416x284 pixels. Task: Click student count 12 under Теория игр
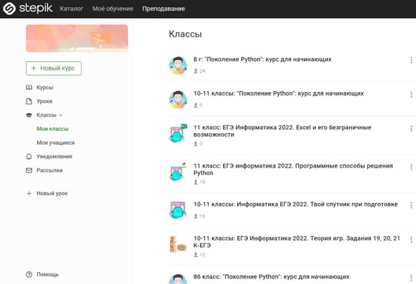pyautogui.click(x=199, y=255)
